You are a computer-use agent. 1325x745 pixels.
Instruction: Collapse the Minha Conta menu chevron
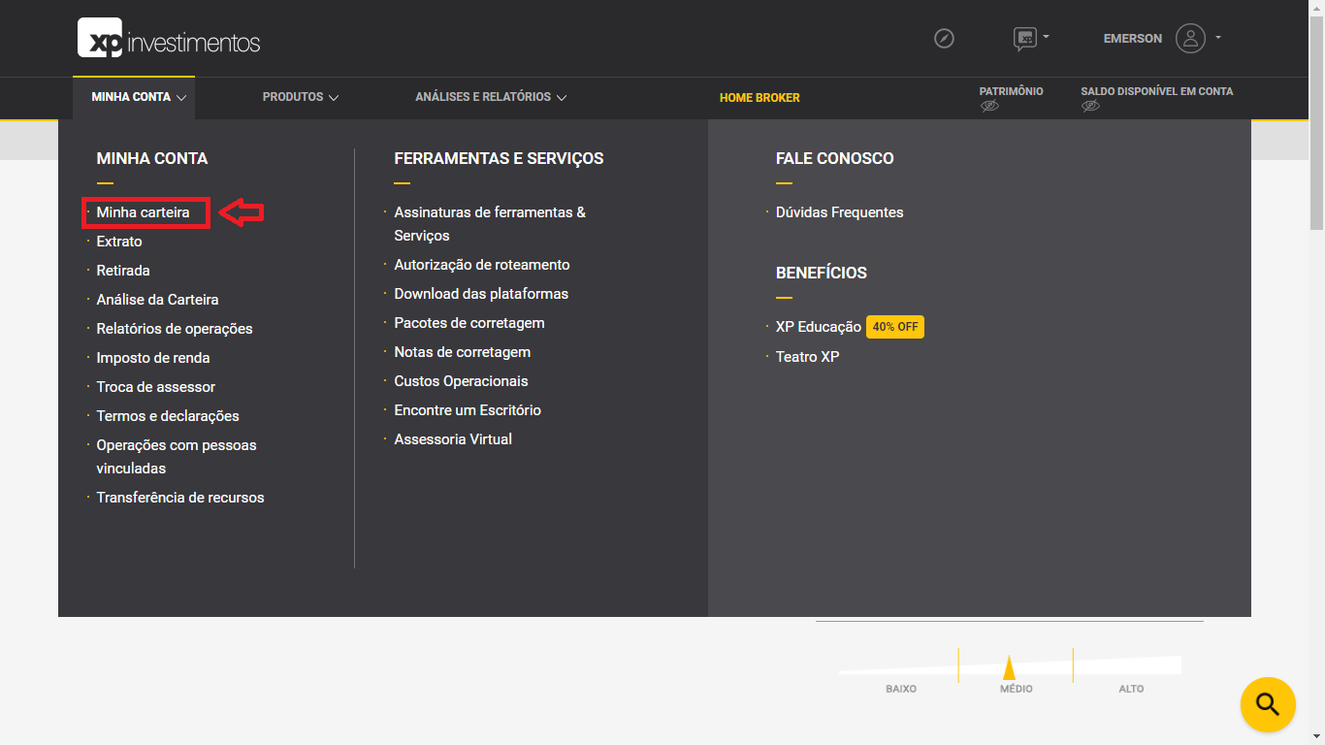tap(181, 98)
